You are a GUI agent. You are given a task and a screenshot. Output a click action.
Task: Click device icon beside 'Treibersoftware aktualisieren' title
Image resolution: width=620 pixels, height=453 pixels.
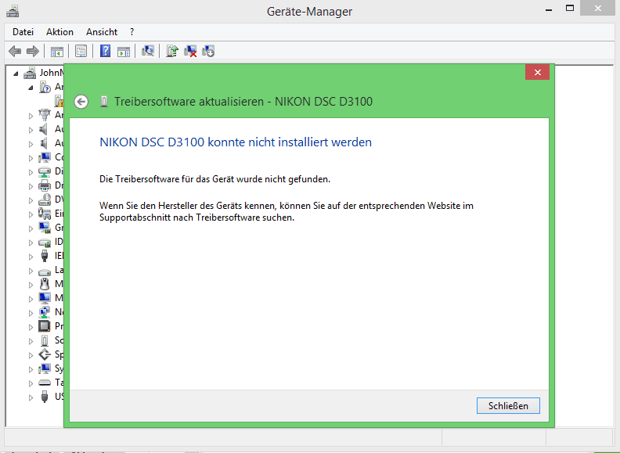pyautogui.click(x=104, y=102)
